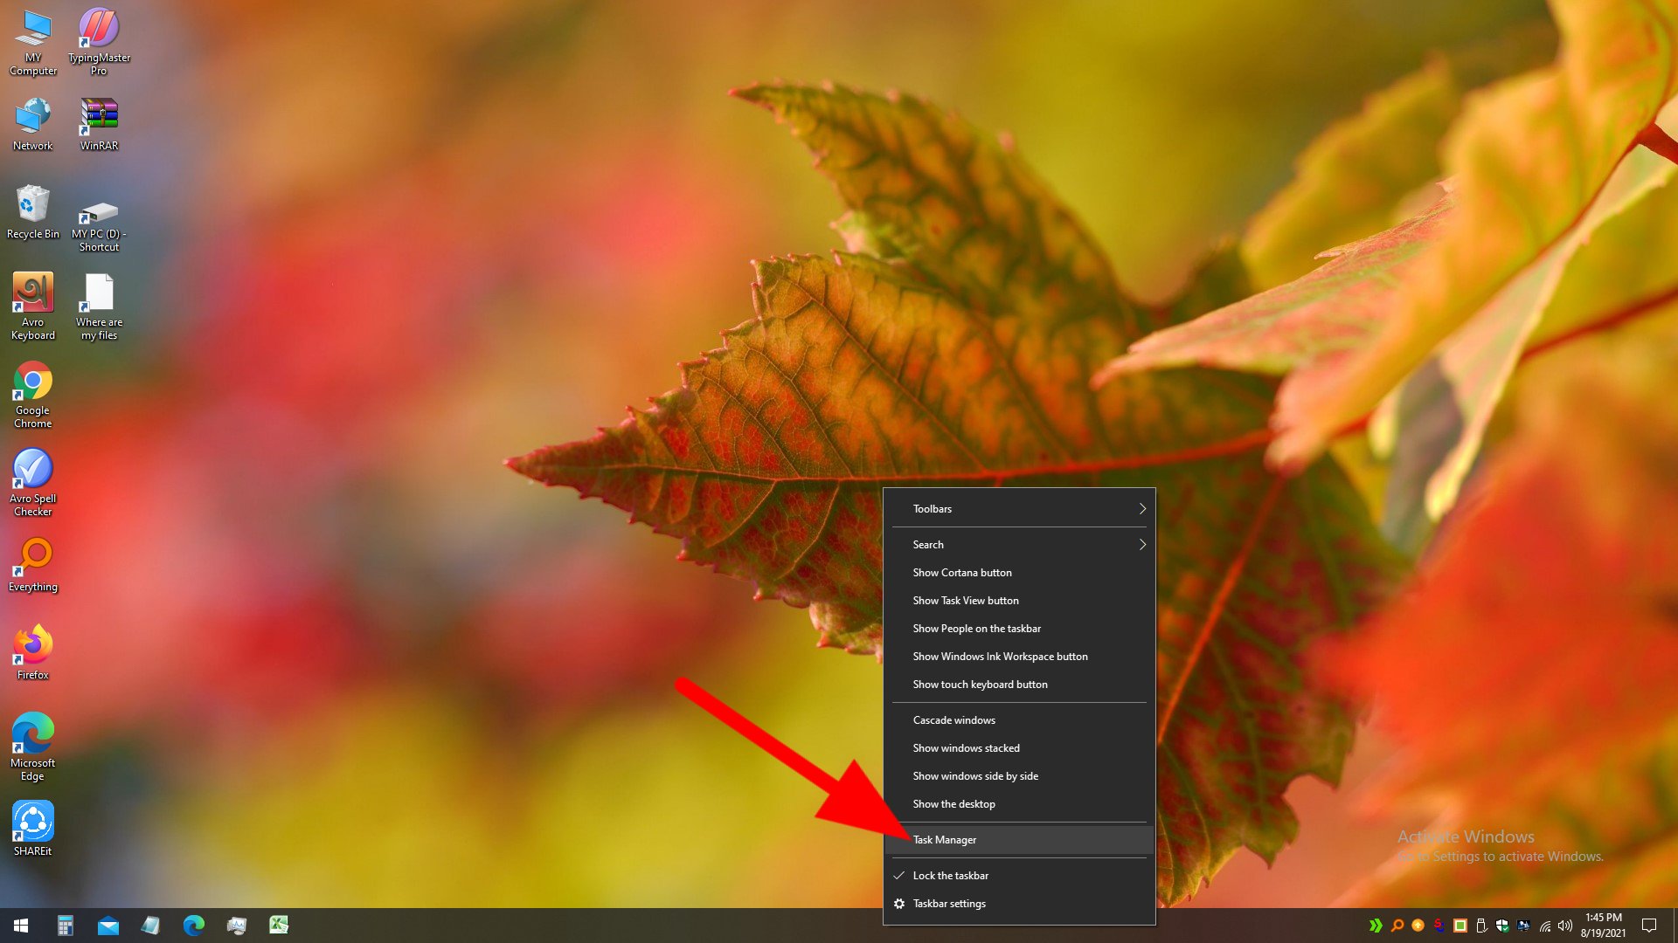Launch WinRAR via its desktop icon
Viewport: 1678px width, 943px height.
[98, 118]
